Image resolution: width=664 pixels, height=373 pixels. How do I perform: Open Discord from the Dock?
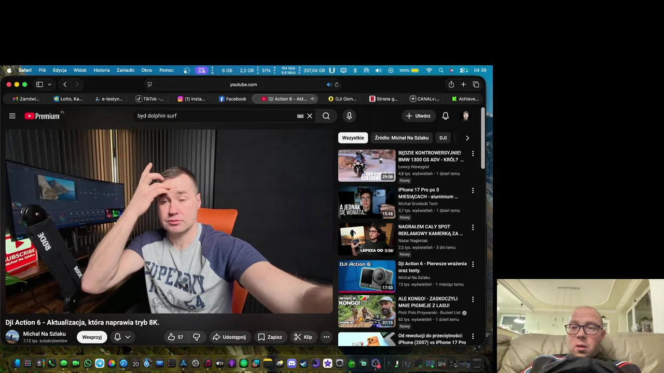[292, 364]
